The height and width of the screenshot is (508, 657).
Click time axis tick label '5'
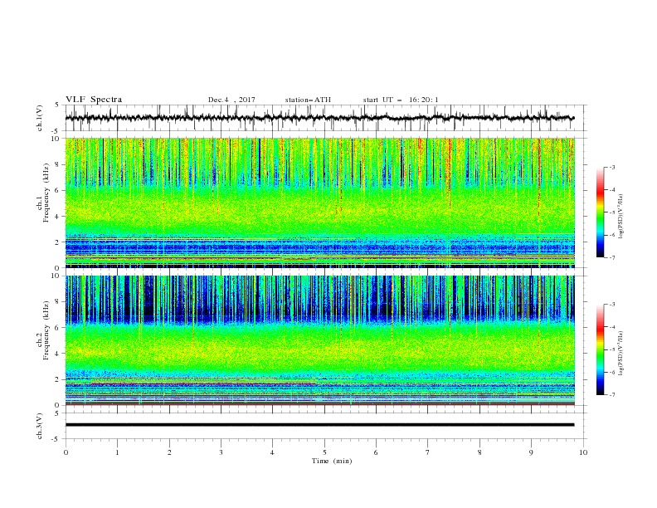coord(324,452)
